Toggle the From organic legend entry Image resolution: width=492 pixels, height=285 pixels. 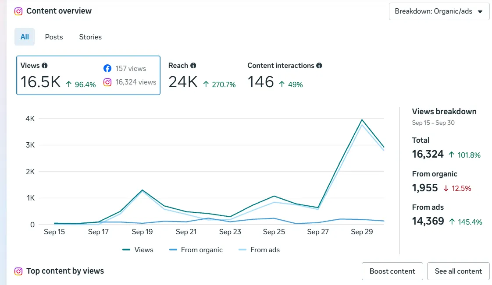[x=196, y=250]
